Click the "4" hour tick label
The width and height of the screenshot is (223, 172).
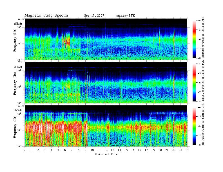pyautogui.click(x=52, y=150)
